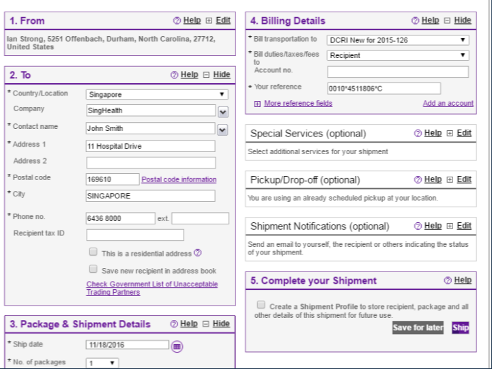Click the residential address info question icon

tap(198, 252)
